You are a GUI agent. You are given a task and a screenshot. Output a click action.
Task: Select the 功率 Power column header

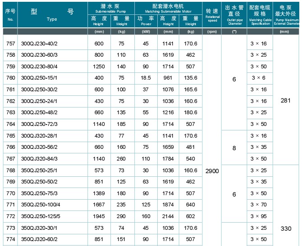click(146, 21)
